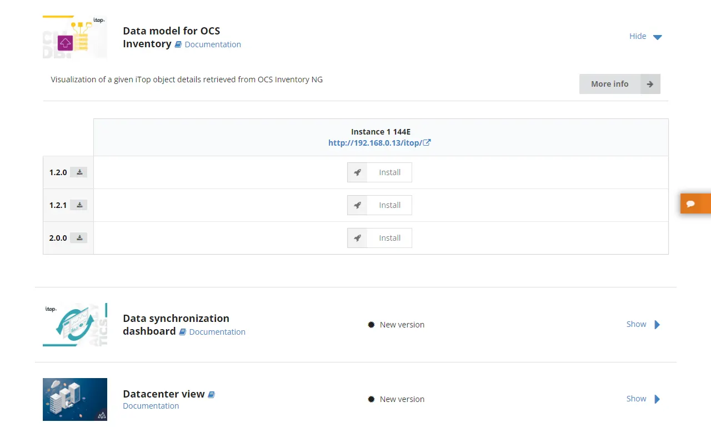Download version 1.2.0 package icon
The width and height of the screenshot is (711, 427).
click(x=79, y=172)
